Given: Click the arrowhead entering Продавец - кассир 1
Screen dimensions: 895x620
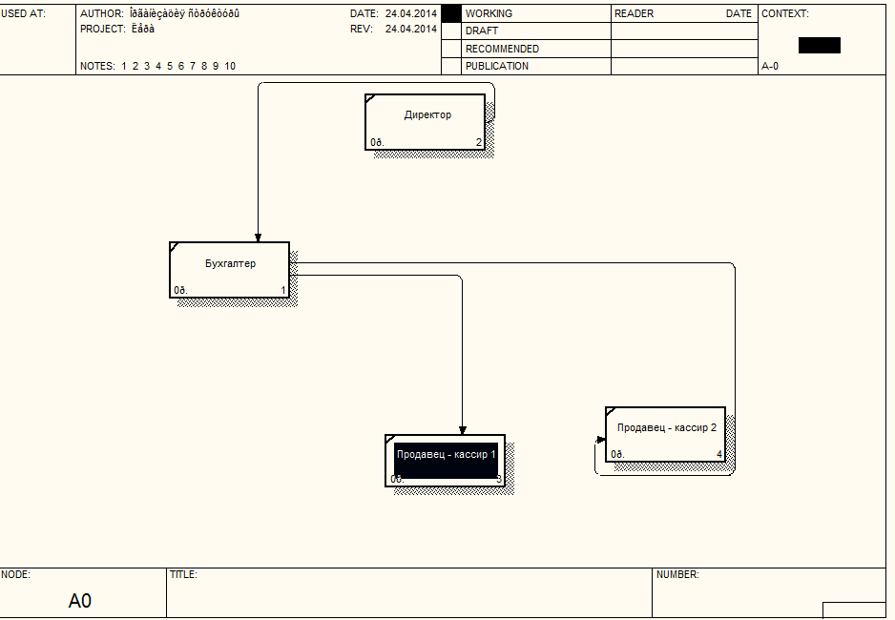Looking at the screenshot, I should pyautogui.click(x=463, y=430).
